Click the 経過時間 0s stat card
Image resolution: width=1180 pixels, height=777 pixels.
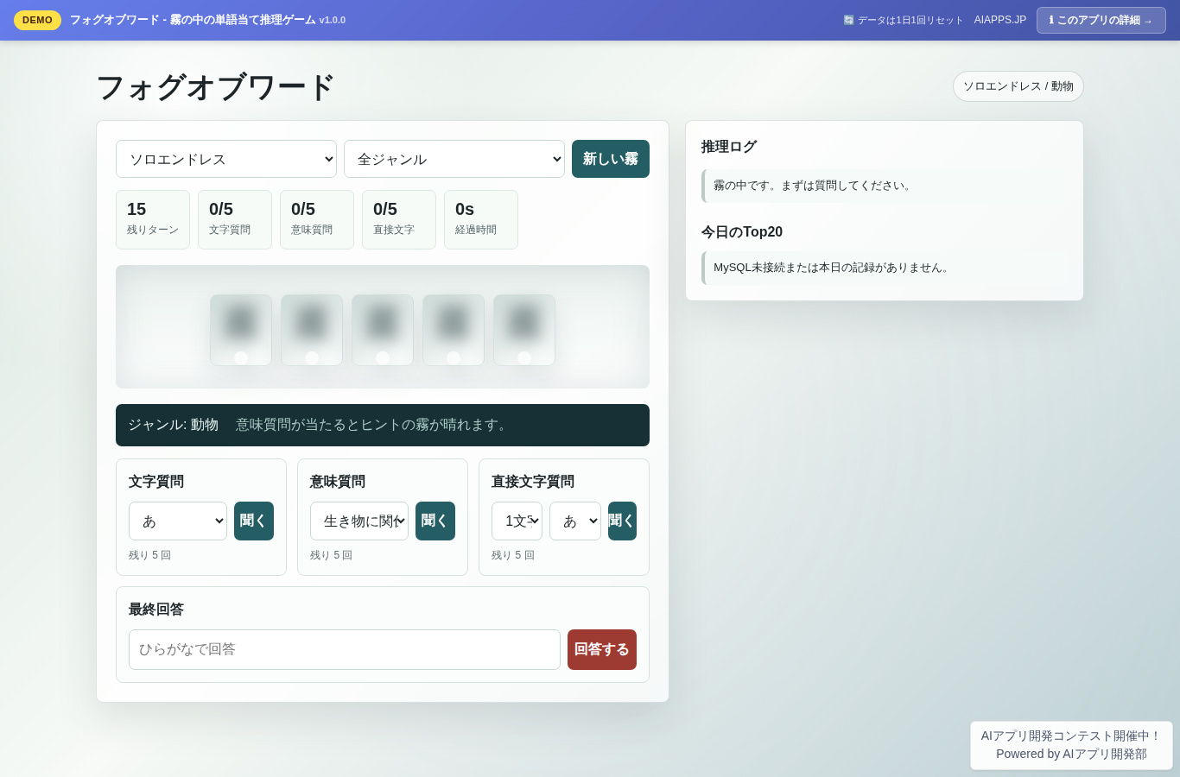click(x=481, y=219)
